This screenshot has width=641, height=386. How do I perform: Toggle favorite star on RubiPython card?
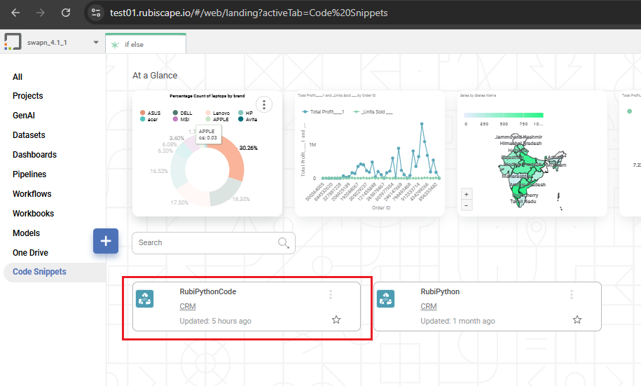pos(577,319)
